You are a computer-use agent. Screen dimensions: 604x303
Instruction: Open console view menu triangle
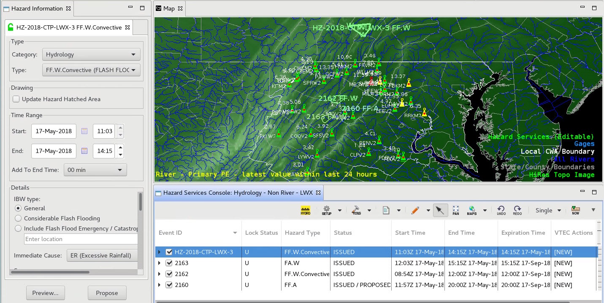593,210
